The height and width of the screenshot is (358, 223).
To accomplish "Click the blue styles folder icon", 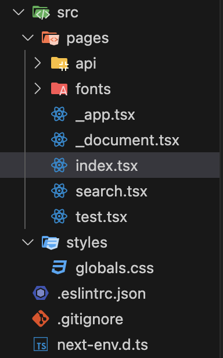I will 51,242.
